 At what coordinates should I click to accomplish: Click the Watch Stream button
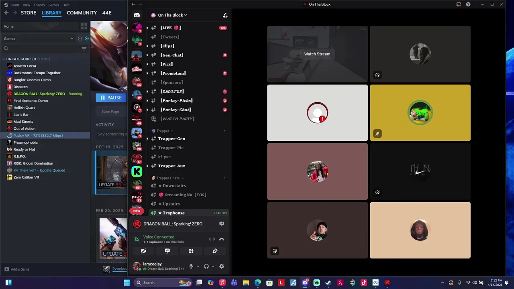(317, 54)
